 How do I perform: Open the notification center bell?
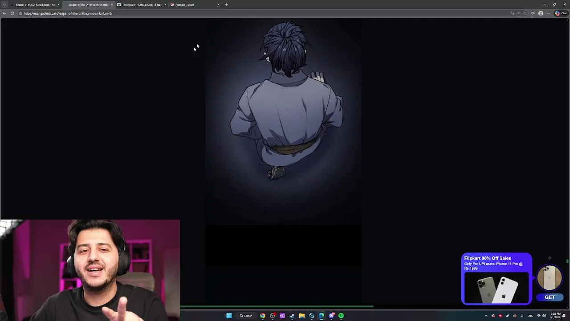tap(564, 316)
